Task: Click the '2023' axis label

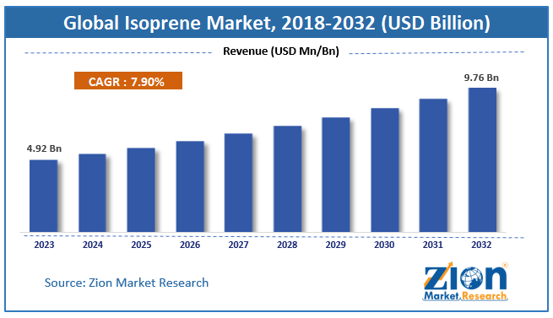Action: pos(44,245)
